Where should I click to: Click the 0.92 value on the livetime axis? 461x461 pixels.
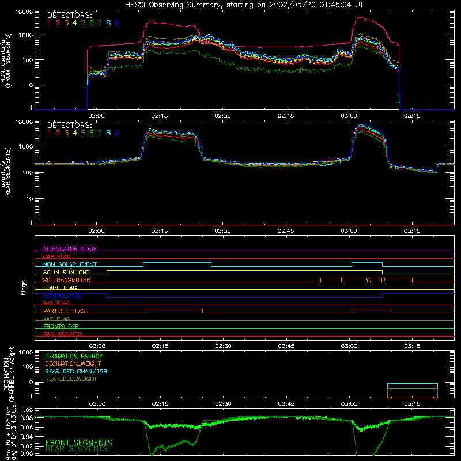click(x=27, y=447)
